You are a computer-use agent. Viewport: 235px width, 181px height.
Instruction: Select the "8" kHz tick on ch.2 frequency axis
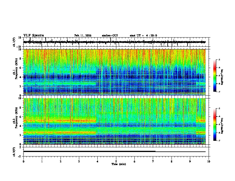click(x=20, y=108)
